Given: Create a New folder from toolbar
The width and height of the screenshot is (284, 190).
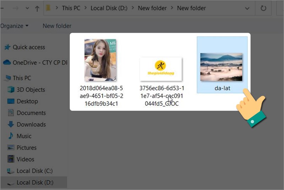Looking at the screenshot, I should pos(57,26).
